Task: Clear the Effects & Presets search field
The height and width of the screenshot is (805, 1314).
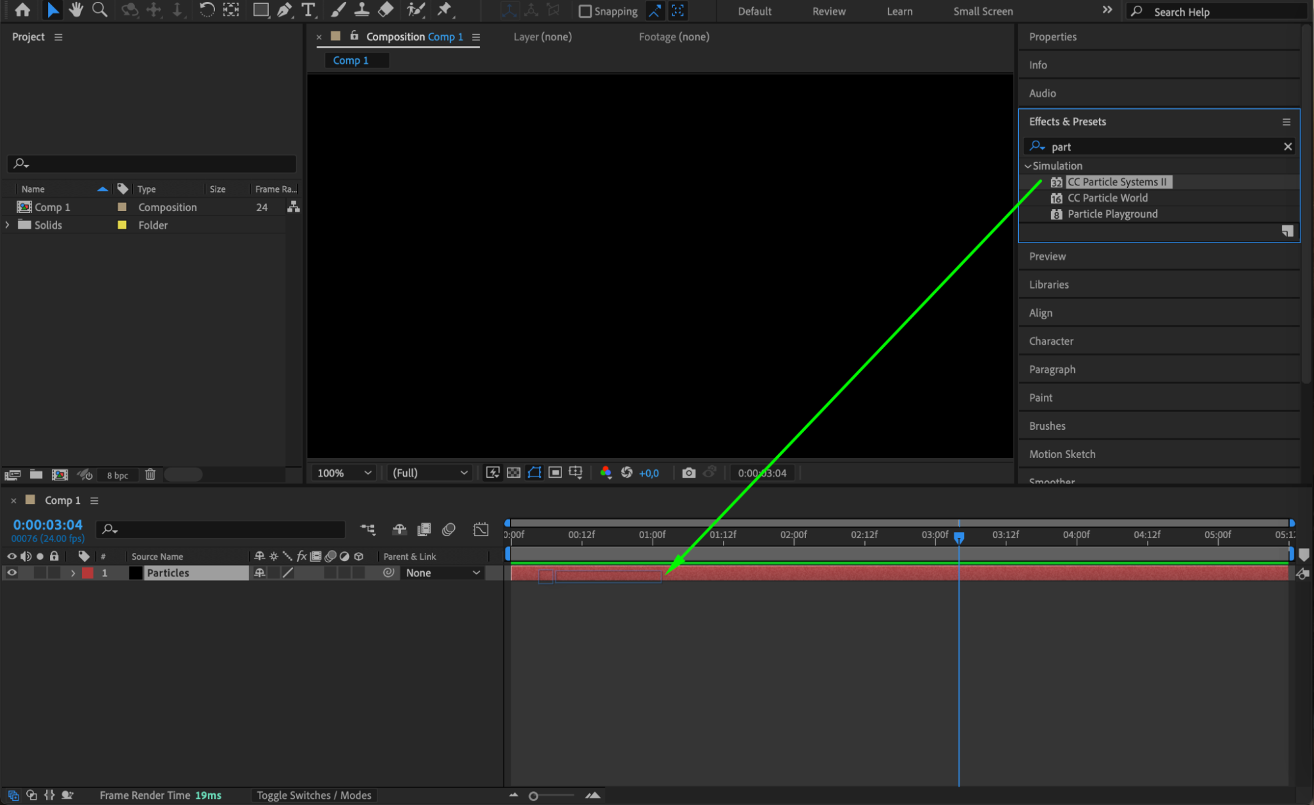Action: pos(1288,147)
